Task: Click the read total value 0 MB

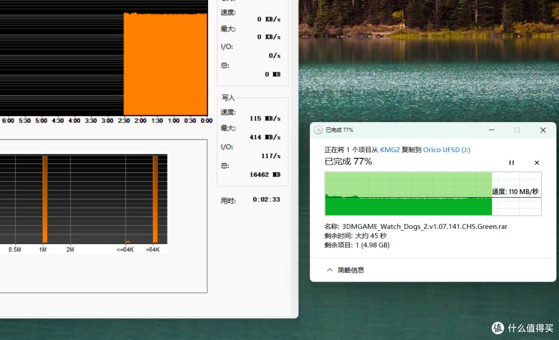Action: pyautogui.click(x=273, y=74)
